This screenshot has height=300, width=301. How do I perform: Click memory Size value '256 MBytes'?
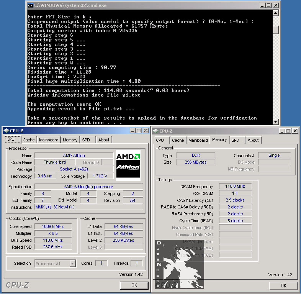pyautogui.click(x=196, y=162)
